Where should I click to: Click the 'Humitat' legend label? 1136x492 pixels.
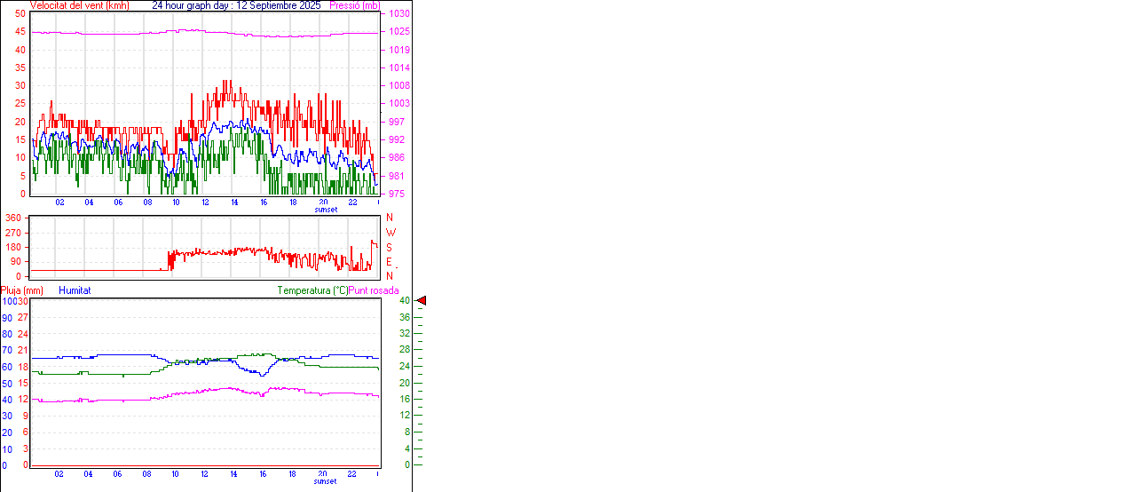[x=75, y=290]
